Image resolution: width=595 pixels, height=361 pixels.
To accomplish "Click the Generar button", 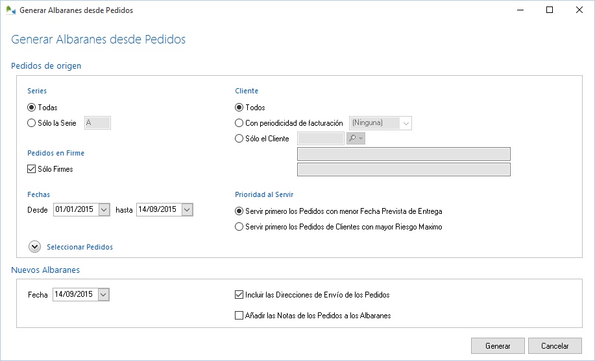I will click(x=498, y=346).
